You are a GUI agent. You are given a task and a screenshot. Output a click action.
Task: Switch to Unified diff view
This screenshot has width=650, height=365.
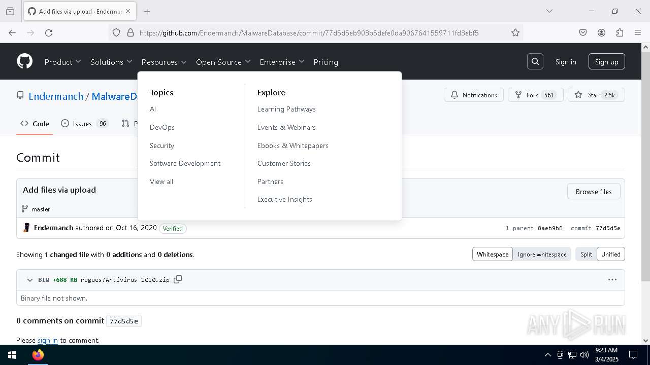(x=611, y=254)
